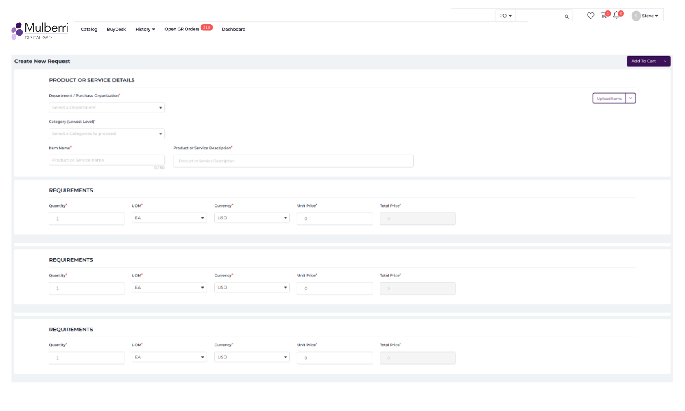Open the wishlist heart icon
Viewport: 685px width, 411px height.
[x=591, y=15]
